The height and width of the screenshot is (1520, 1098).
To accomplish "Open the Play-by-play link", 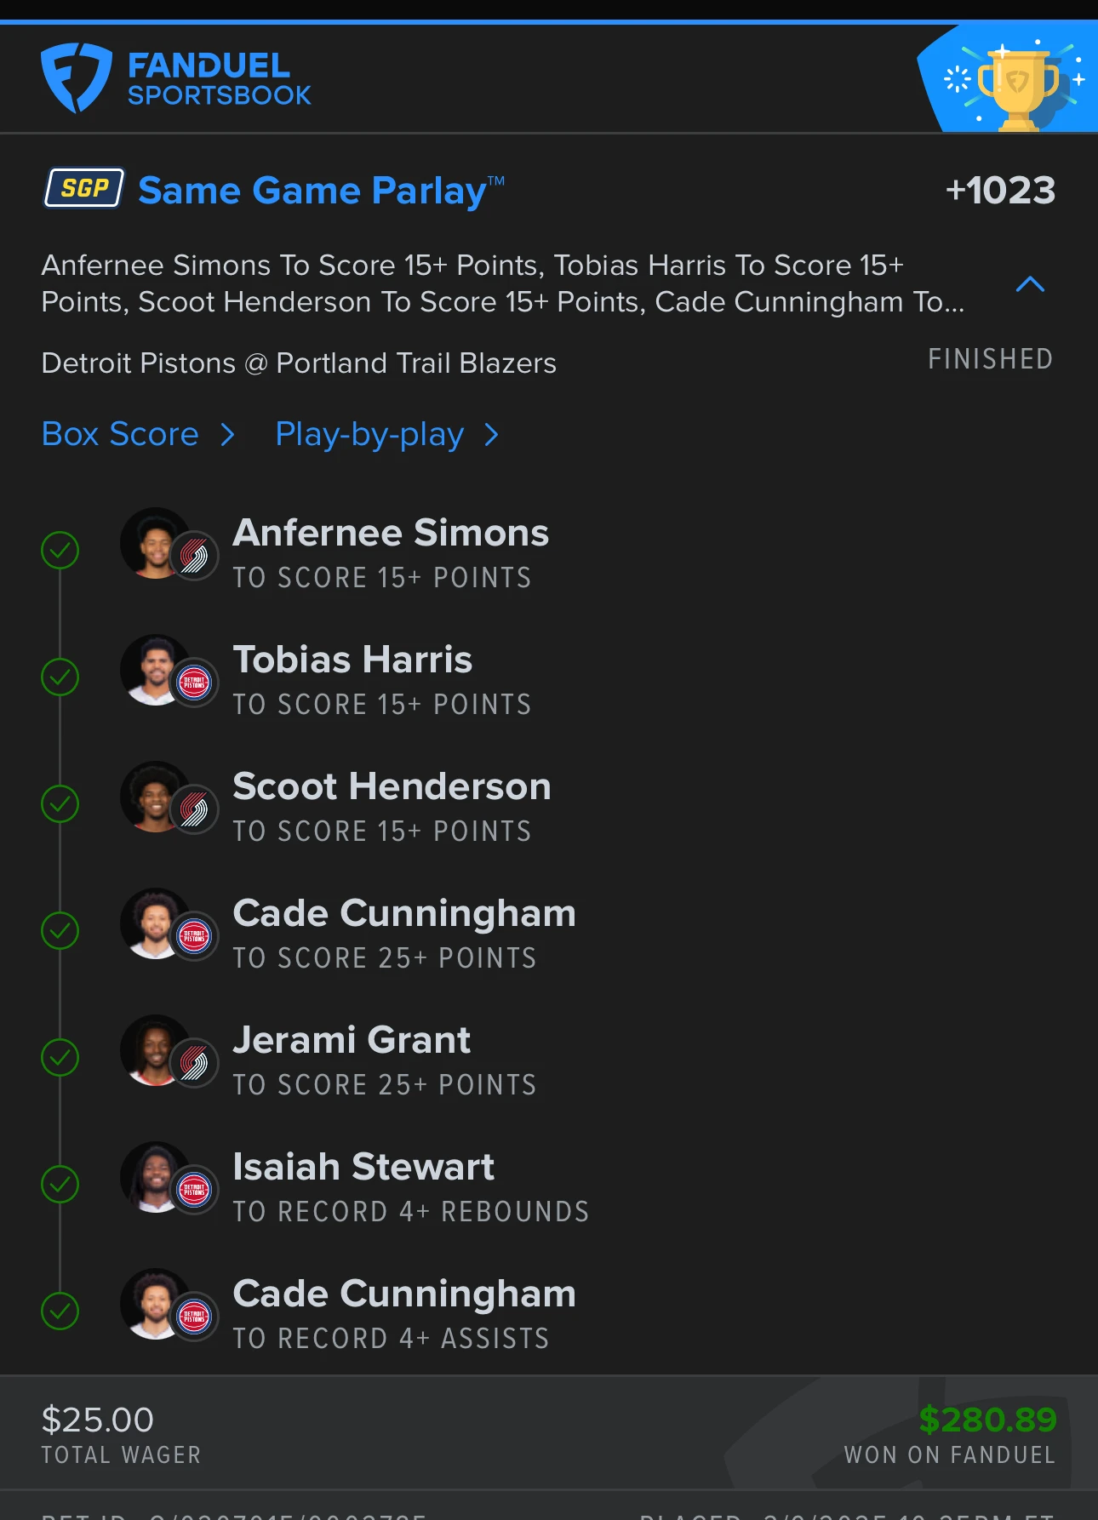I will [x=369, y=435].
